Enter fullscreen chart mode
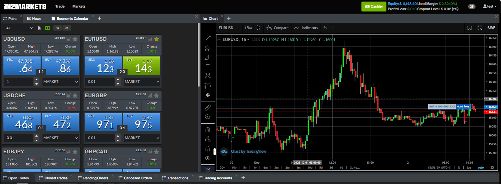 point(480,28)
